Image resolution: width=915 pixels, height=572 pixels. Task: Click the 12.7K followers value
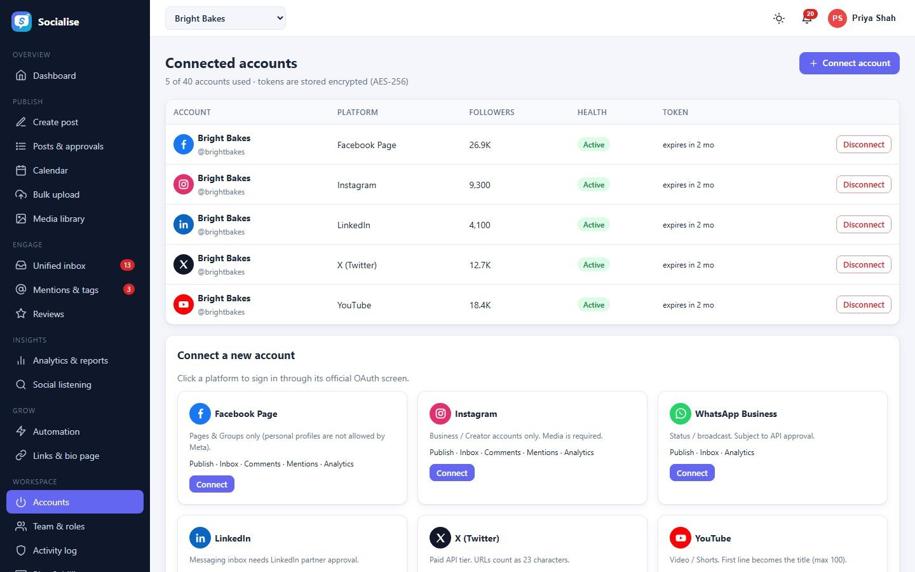tap(480, 265)
